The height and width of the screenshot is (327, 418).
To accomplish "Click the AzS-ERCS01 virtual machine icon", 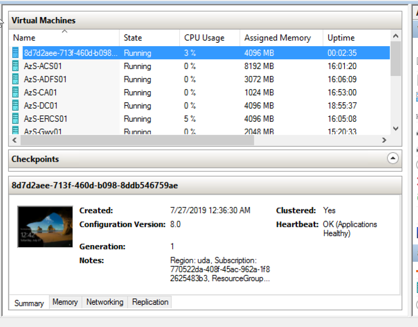I will pos(15,119).
